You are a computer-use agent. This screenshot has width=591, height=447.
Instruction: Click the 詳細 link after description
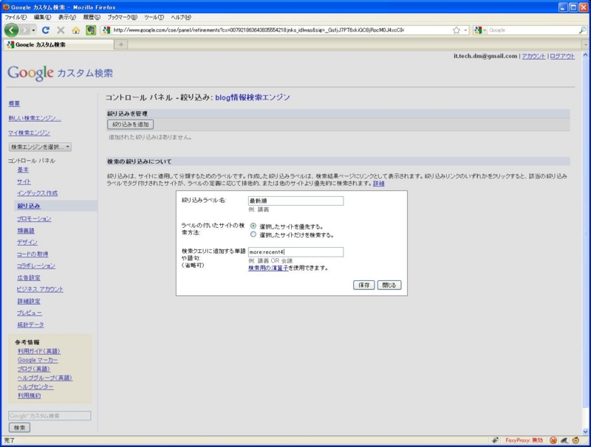tap(379, 183)
